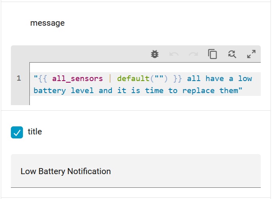Focus the Low Battery Notification title field
Image resolution: width=272 pixels, height=199 pixels.
136,171
